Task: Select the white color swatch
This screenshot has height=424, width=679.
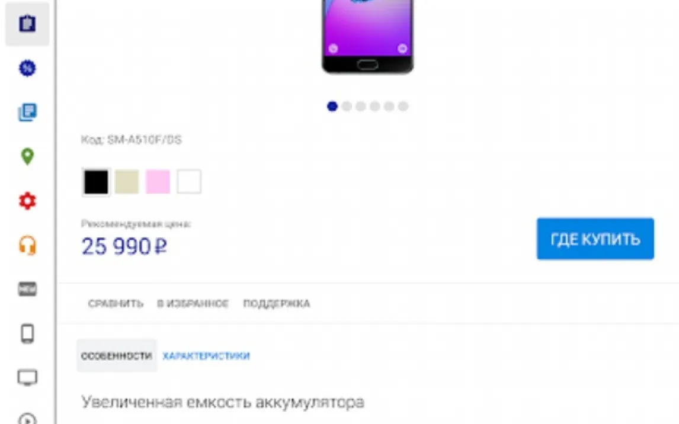Action: tap(189, 182)
